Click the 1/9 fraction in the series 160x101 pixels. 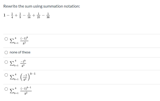pyautogui.click(x=20, y=15)
